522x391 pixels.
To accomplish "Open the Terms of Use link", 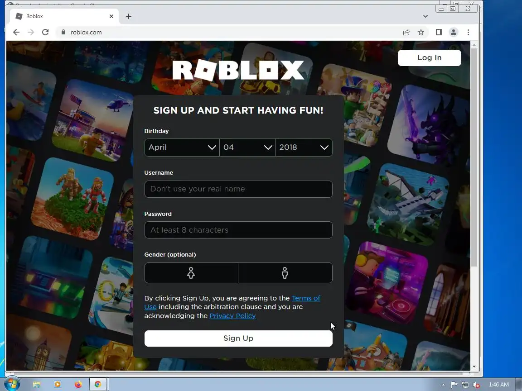I will pos(306,298).
